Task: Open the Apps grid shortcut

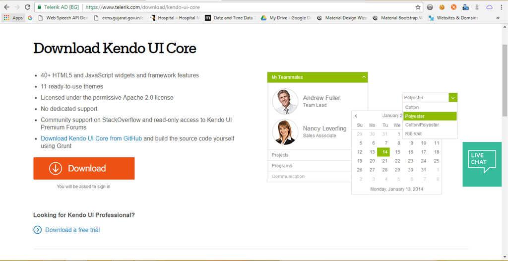Action: [13, 18]
